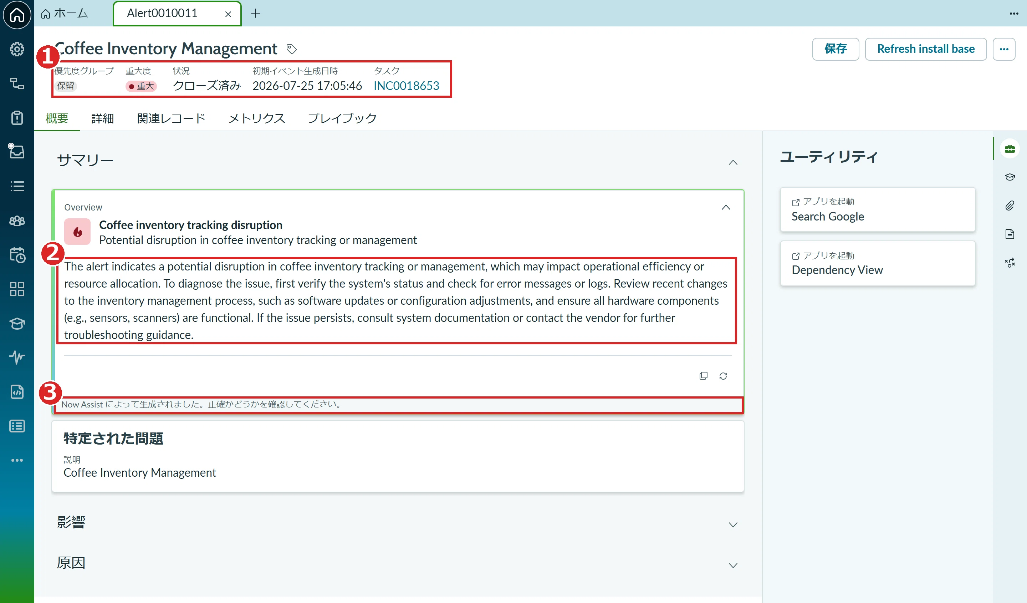
Task: Open the clipboard alert icon in sidebar
Action: (17, 118)
